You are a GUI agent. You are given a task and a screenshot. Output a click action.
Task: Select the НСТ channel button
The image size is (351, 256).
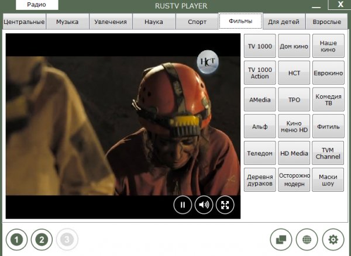pos(294,73)
